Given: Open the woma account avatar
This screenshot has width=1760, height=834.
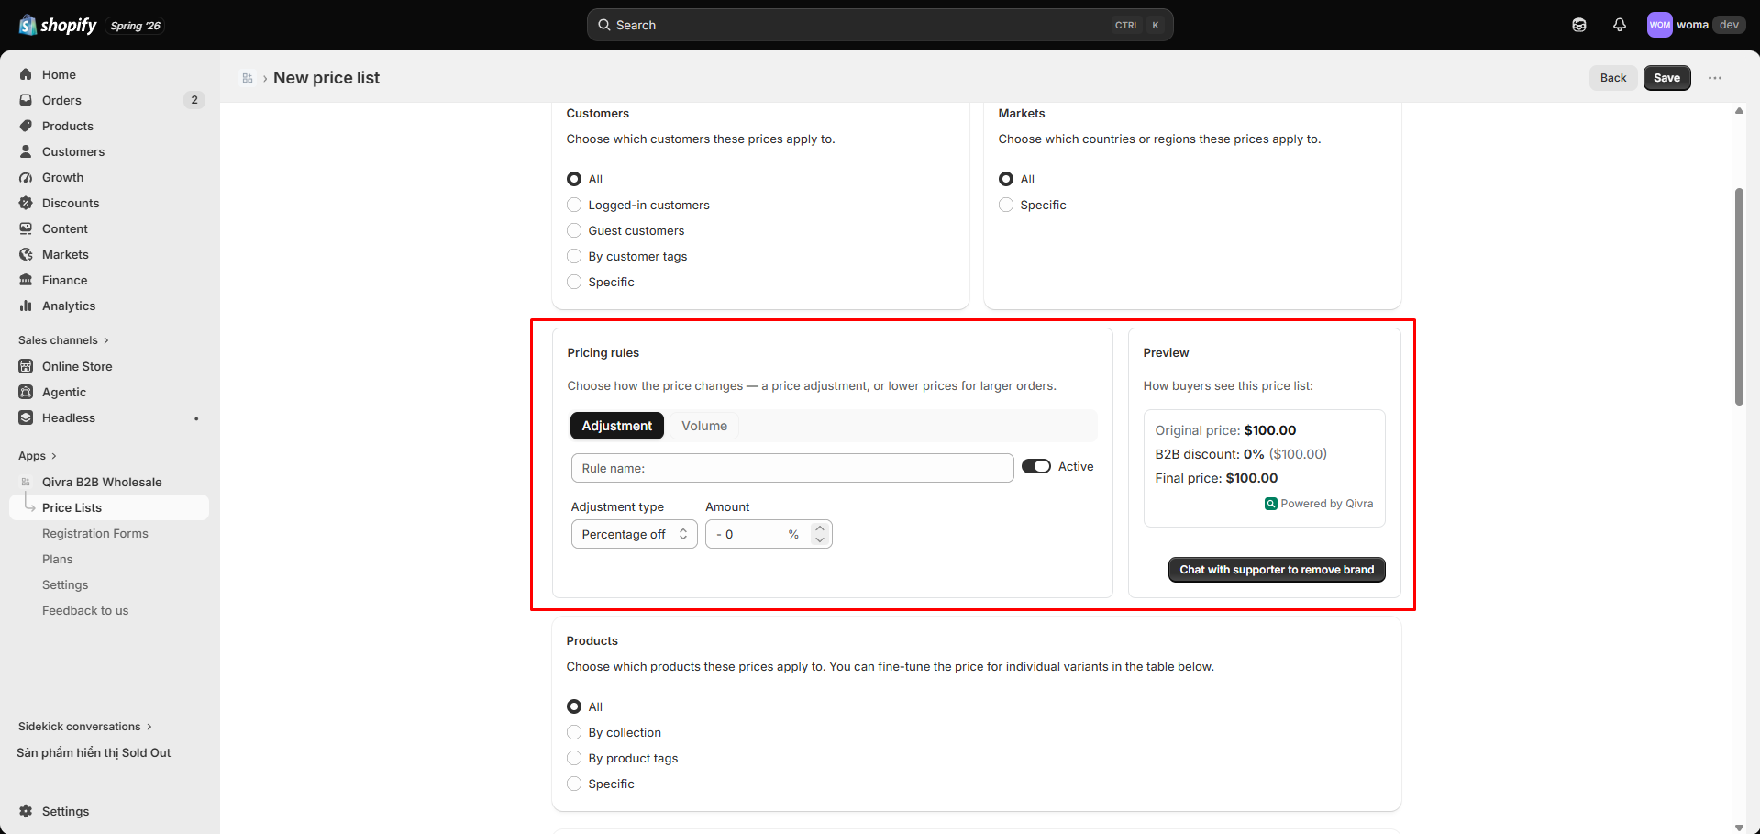Looking at the screenshot, I should point(1660,25).
